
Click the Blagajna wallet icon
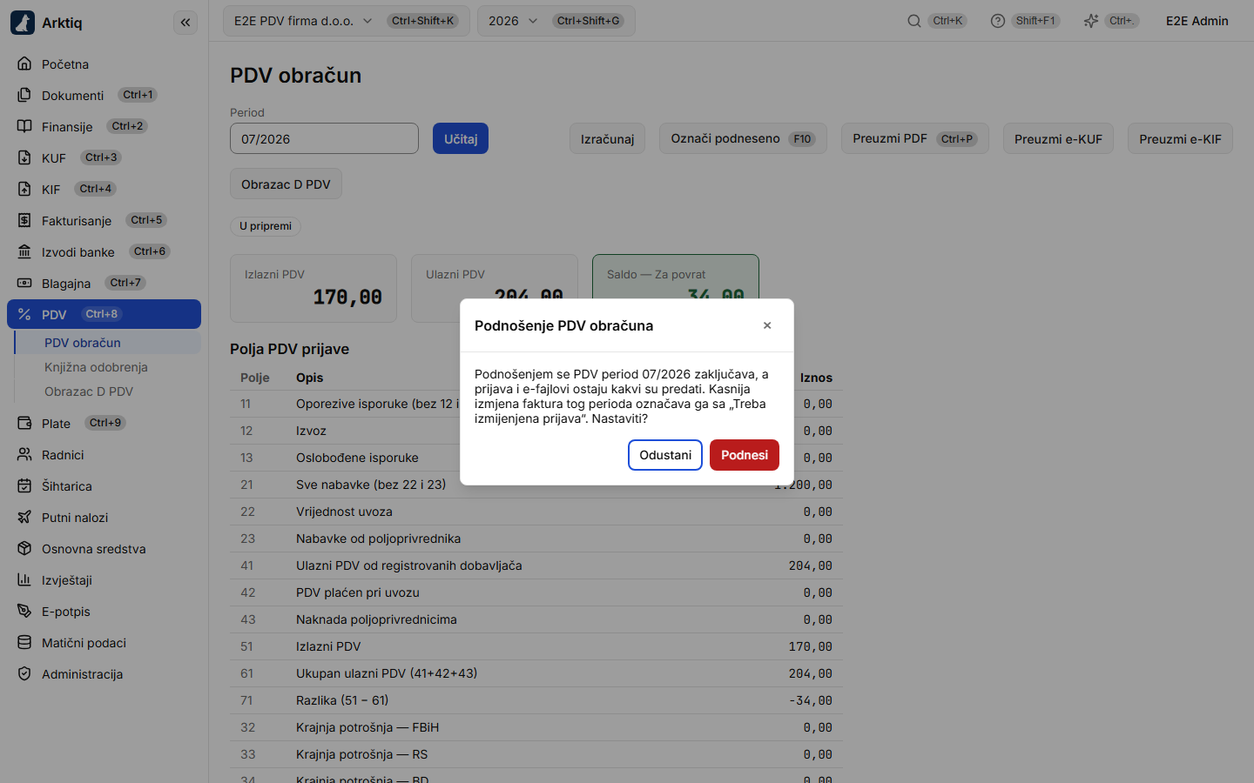pos(24,283)
